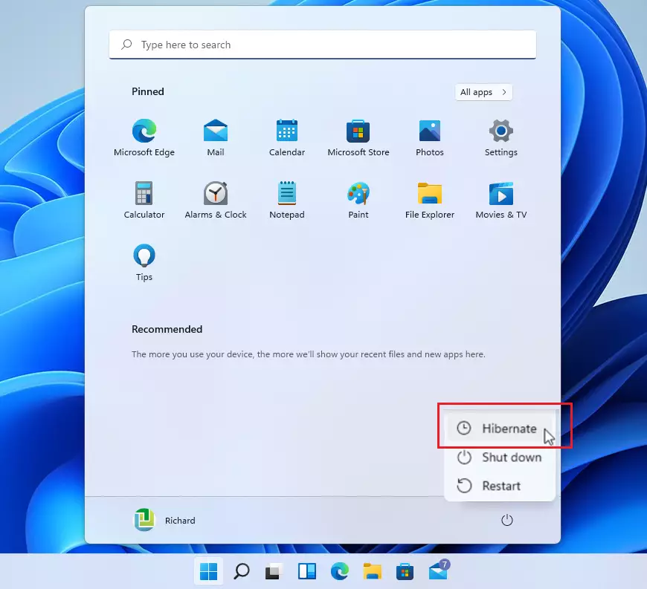Viewport: 647px width, 589px height.
Task: Open Microsoft Store from pinned apps
Action: tap(358, 138)
